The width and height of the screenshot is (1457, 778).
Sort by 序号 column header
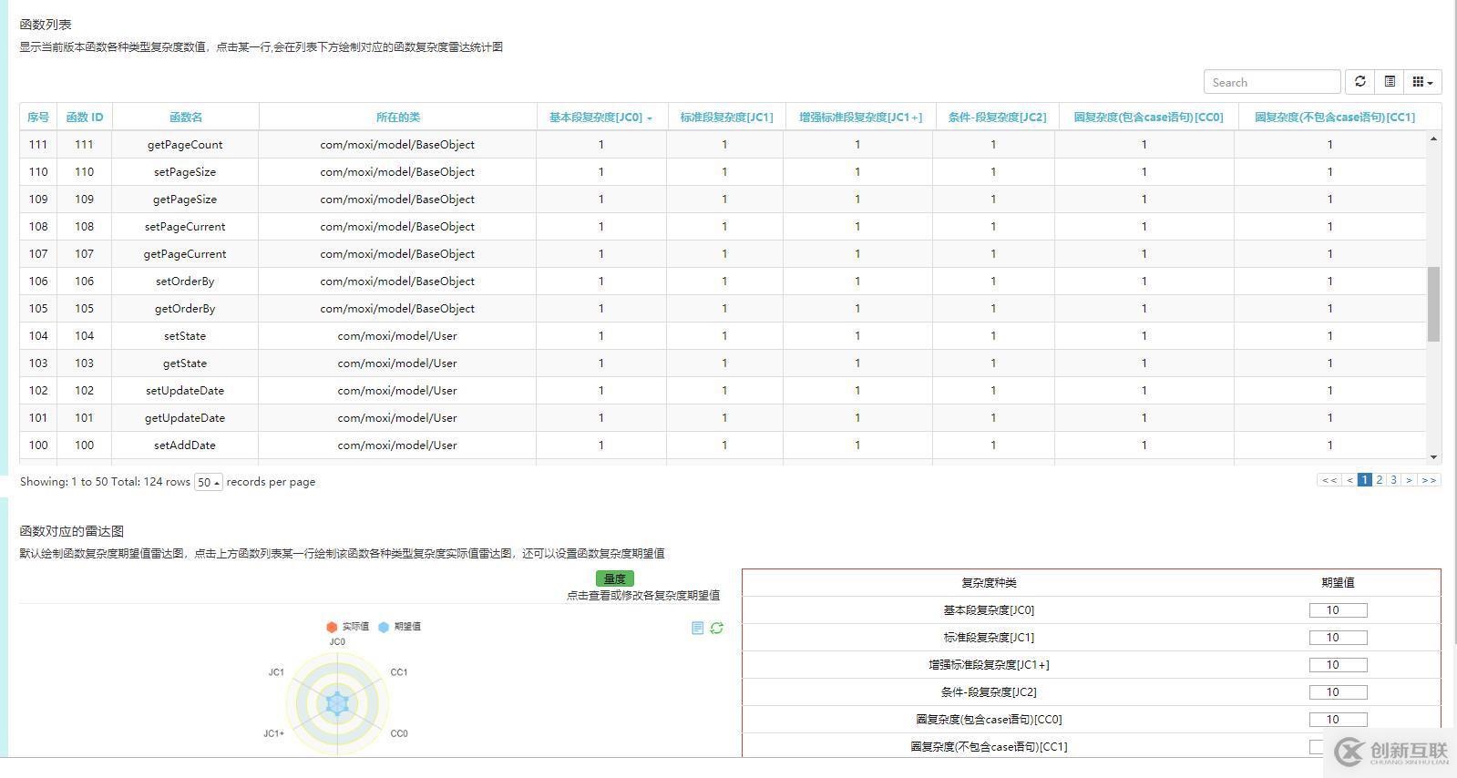[38, 117]
